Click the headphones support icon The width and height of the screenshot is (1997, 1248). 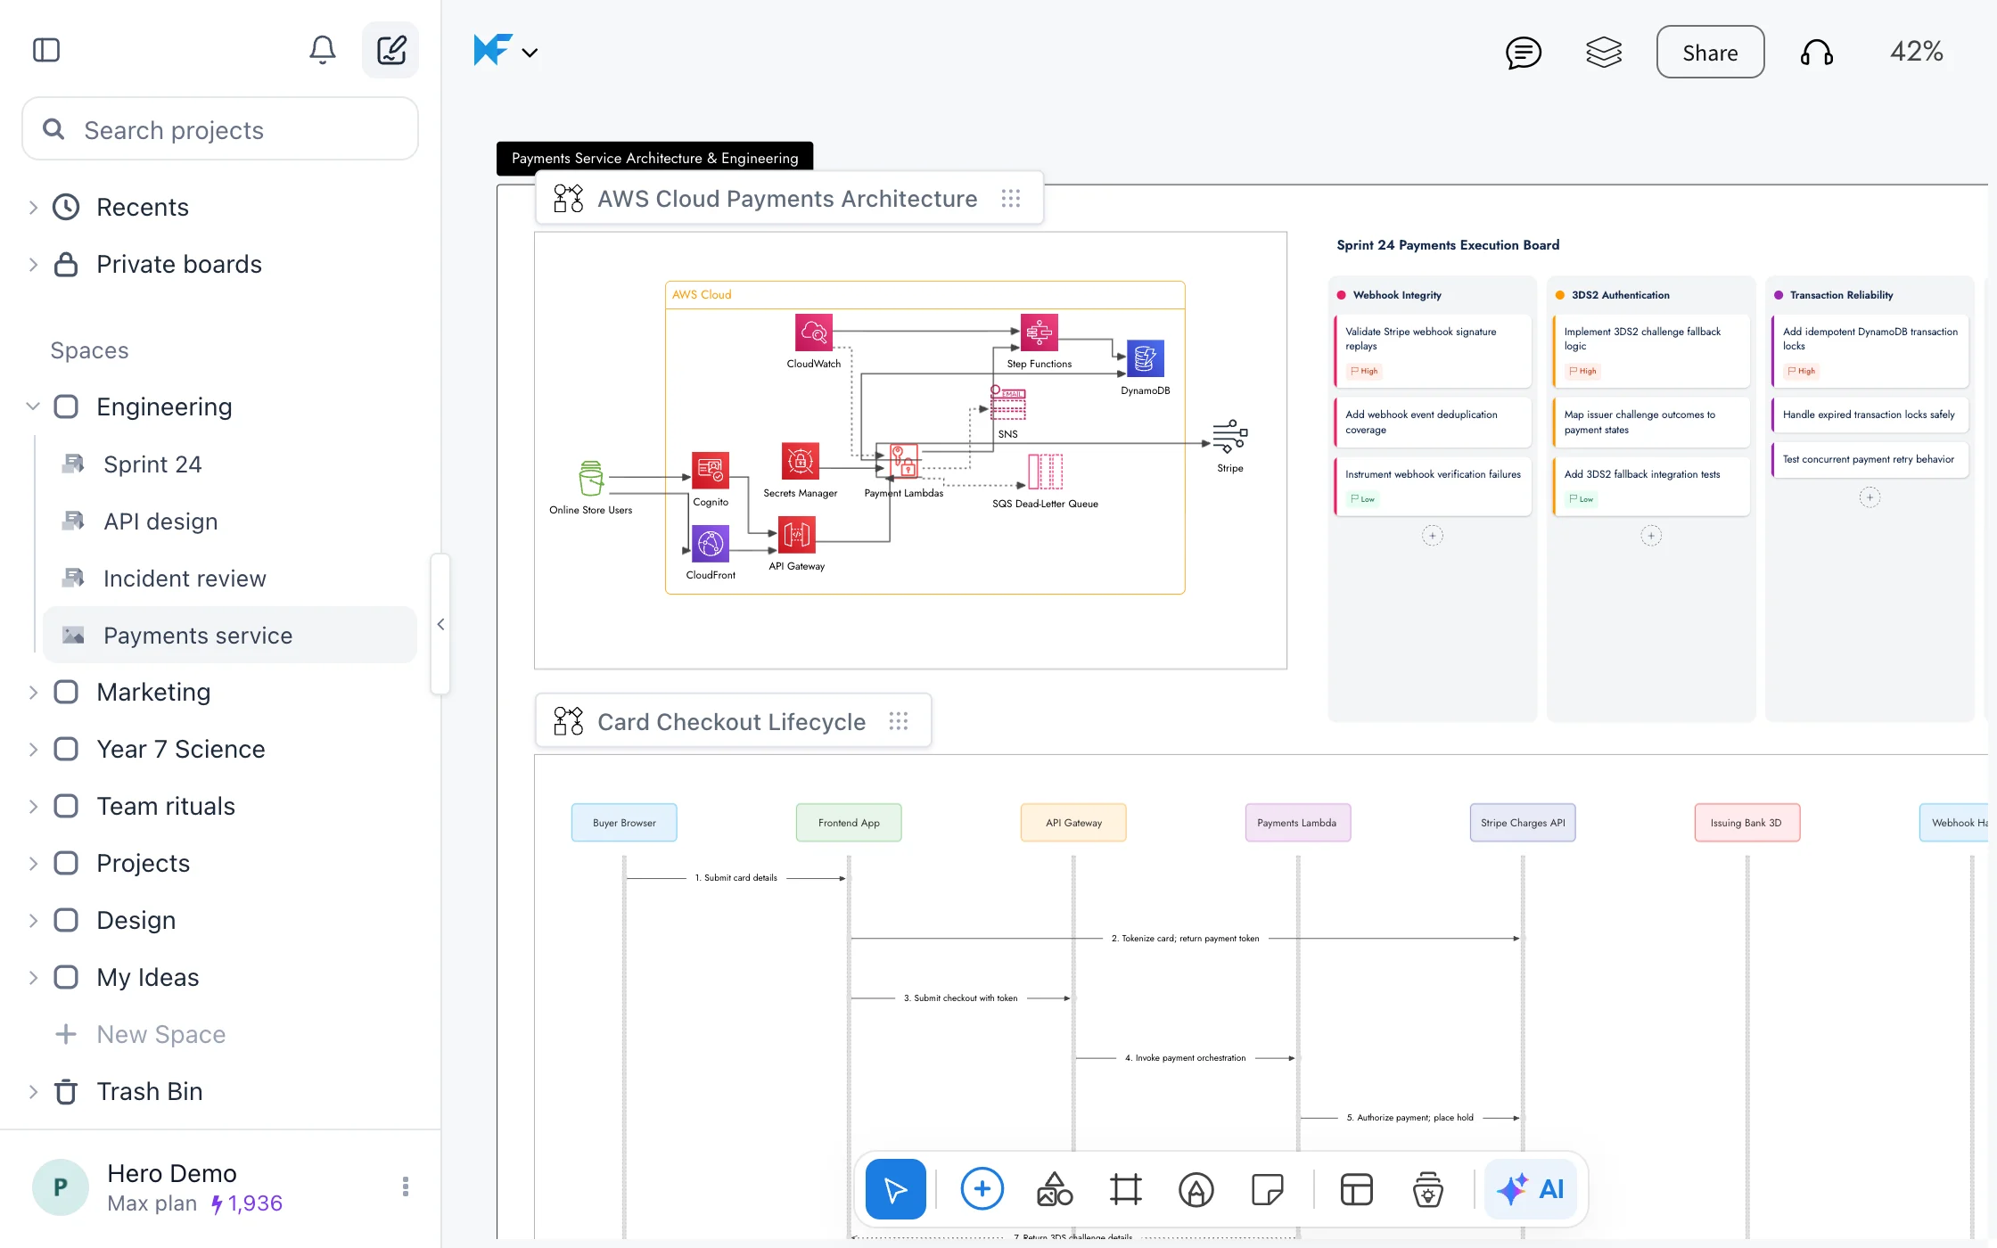[1816, 52]
